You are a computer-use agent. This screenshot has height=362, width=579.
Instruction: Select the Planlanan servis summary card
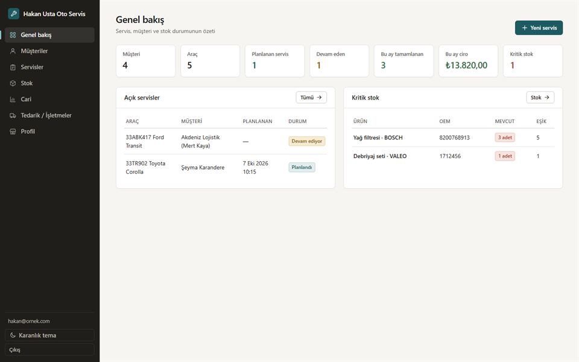[x=275, y=61]
